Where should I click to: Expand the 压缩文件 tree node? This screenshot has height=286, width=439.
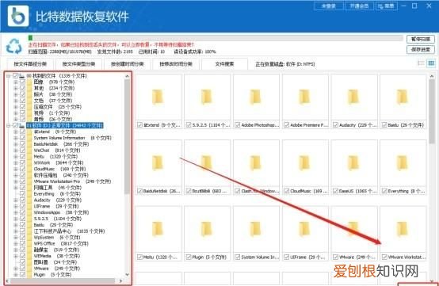(x=16, y=107)
